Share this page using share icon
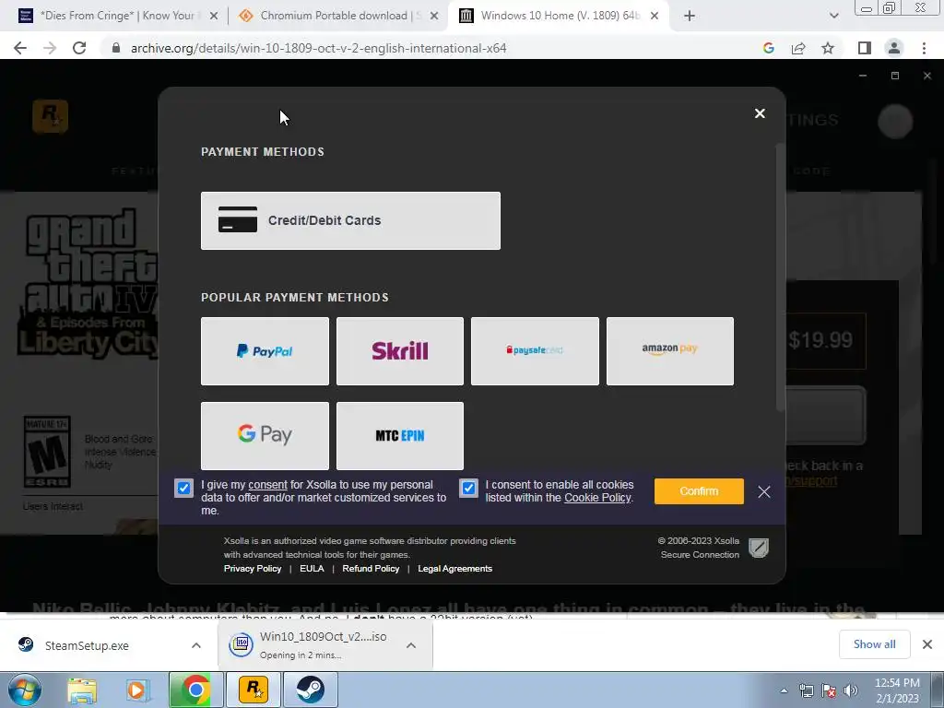The width and height of the screenshot is (944, 708). click(x=798, y=48)
